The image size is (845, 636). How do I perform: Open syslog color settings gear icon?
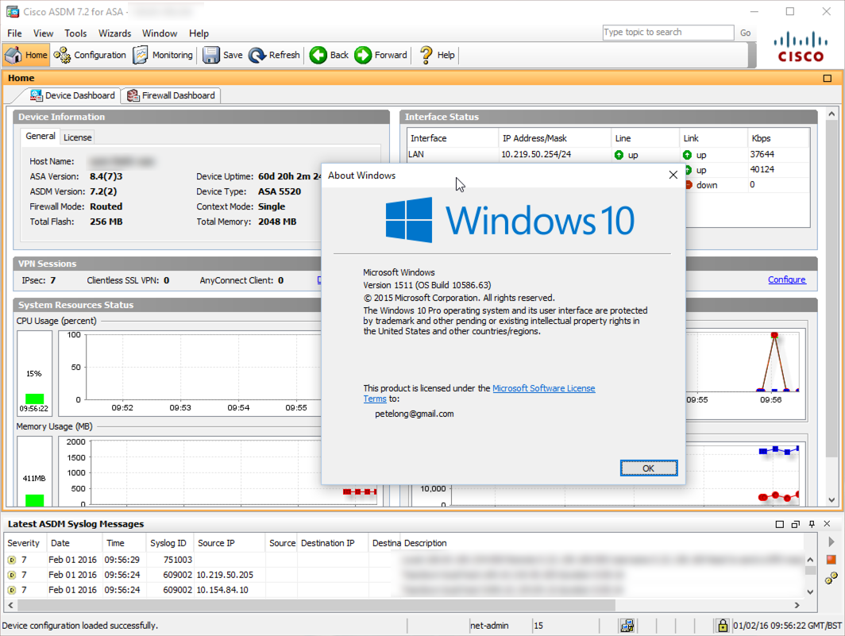[x=831, y=578]
